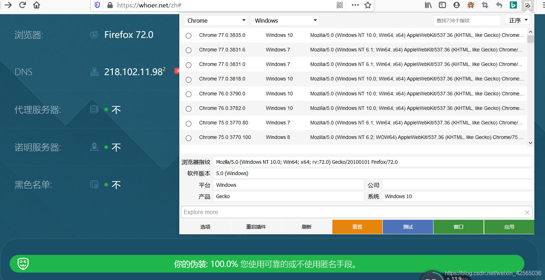The image size is (545, 280).
Task: Reload the whoer.net page
Action: click(x=22, y=5)
